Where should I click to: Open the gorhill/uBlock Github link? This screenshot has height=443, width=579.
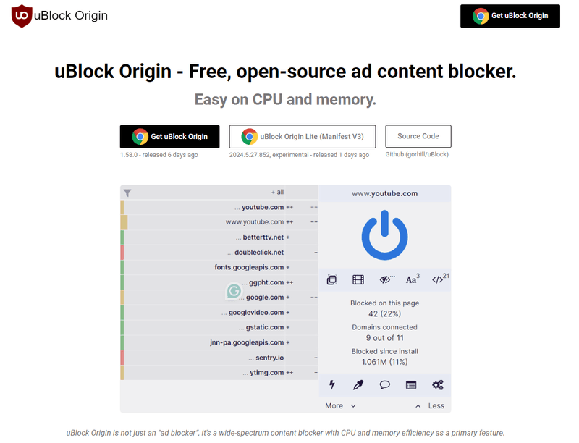[418, 154]
